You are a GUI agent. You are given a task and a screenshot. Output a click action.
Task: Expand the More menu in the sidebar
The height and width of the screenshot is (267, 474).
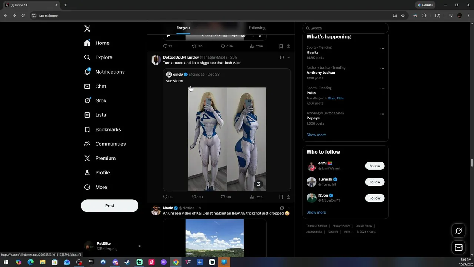[96, 187]
